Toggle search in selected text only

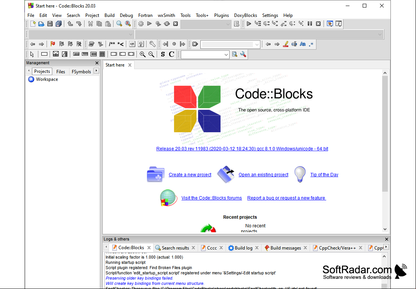(x=294, y=44)
